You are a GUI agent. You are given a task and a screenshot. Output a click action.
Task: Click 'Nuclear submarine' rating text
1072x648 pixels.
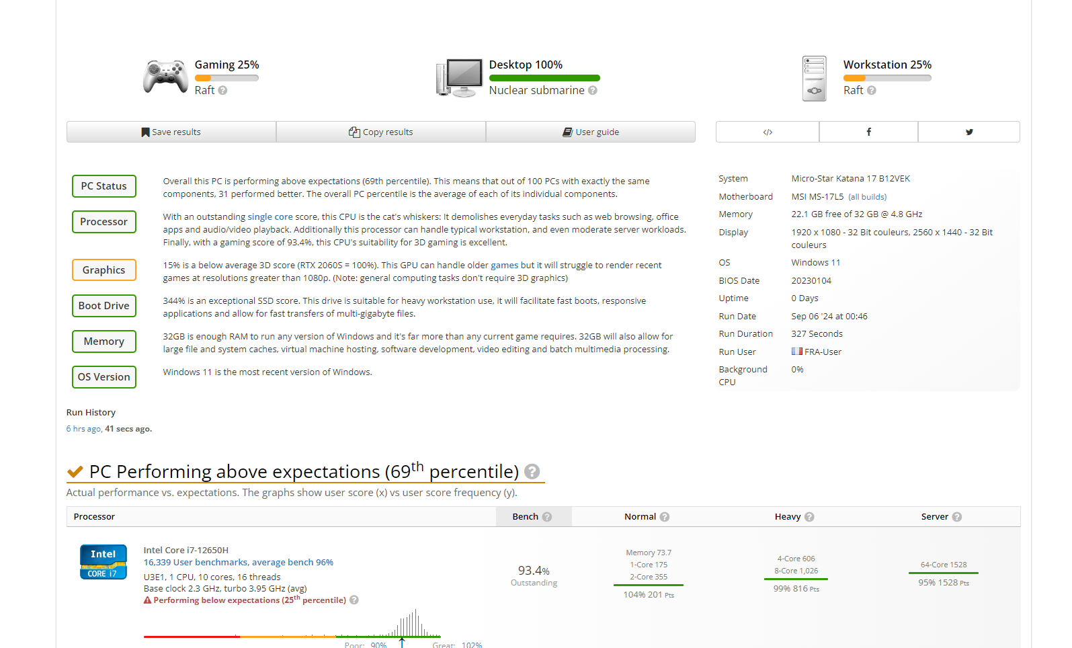tap(537, 90)
